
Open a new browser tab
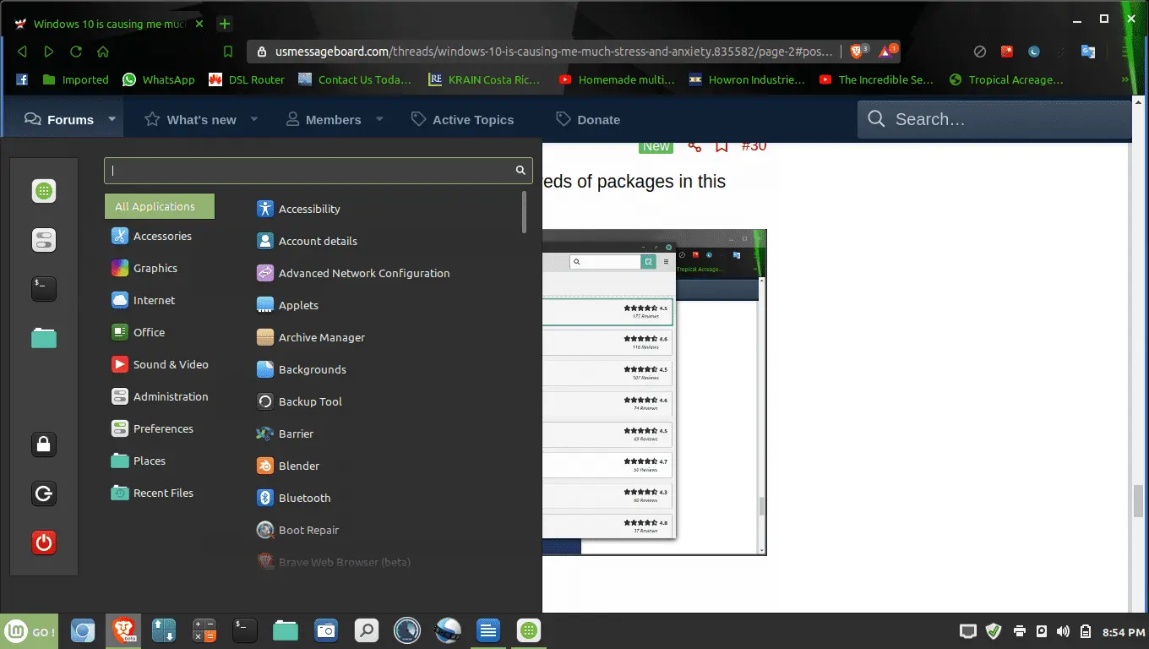225,24
